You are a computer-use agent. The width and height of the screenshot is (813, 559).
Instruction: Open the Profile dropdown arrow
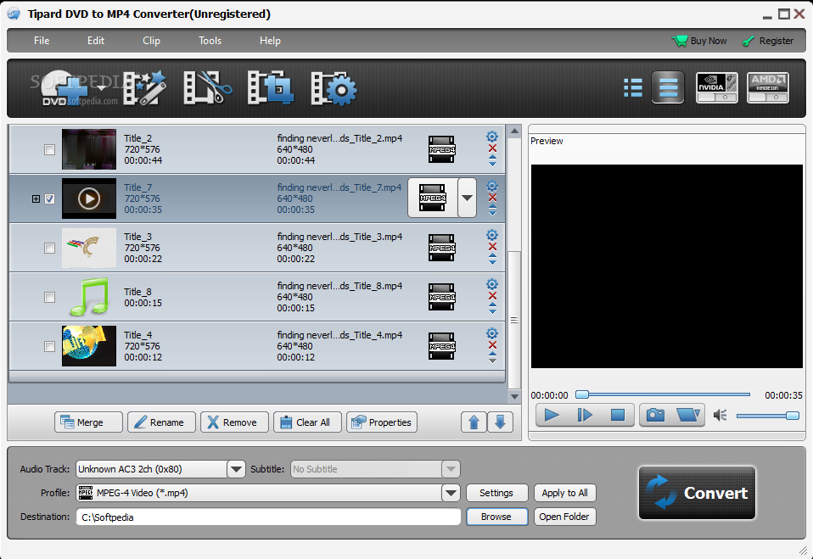point(451,493)
